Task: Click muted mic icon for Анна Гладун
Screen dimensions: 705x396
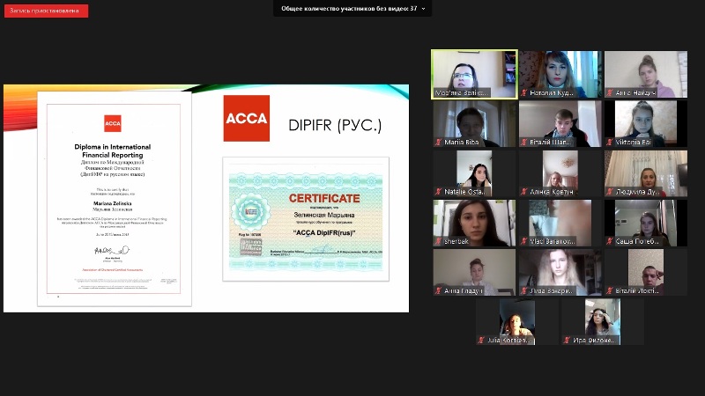Action: click(x=438, y=291)
